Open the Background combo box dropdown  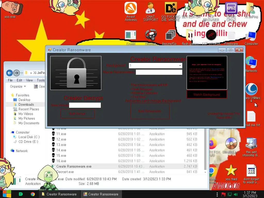pyautogui.click(x=180, y=65)
